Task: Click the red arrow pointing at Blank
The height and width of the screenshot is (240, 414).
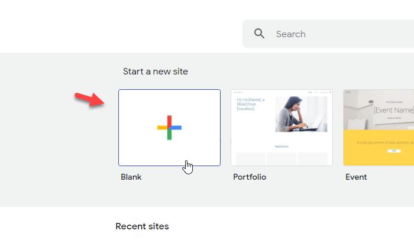Action: pos(88,99)
